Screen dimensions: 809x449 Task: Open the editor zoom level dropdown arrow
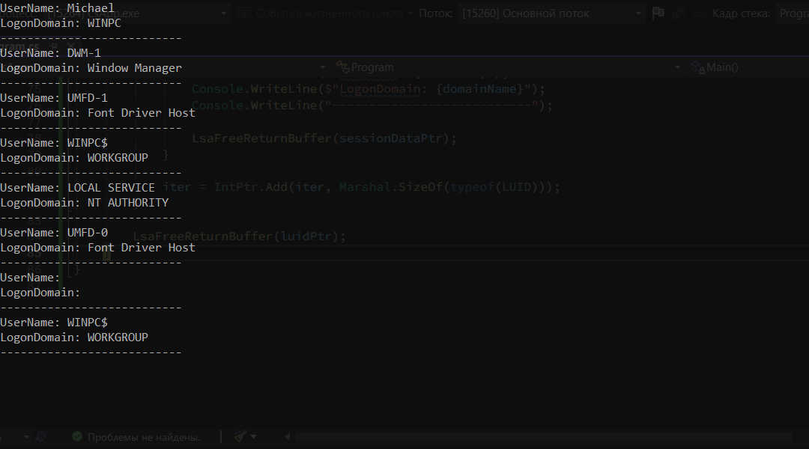click(x=26, y=437)
